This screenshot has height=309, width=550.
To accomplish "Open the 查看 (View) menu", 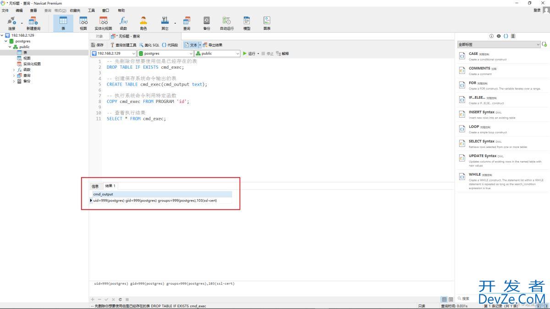I will click(x=33, y=10).
